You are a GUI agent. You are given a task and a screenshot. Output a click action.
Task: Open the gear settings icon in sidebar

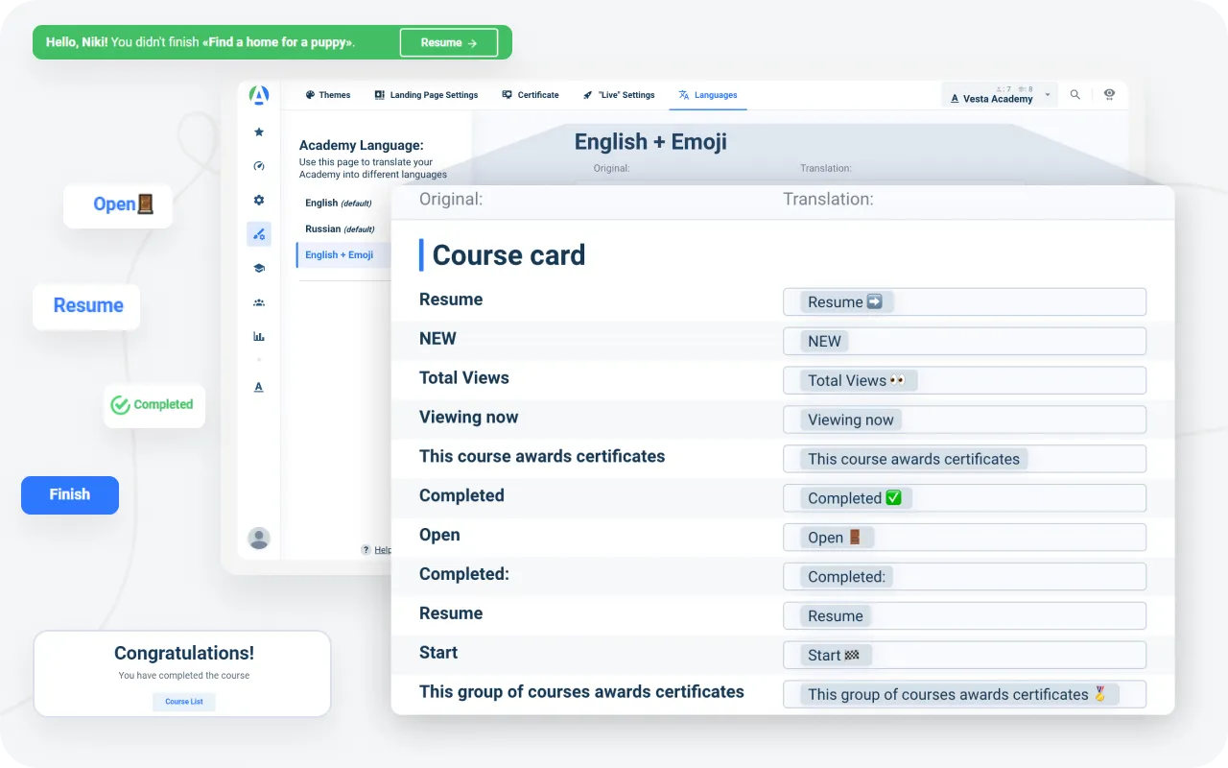pyautogui.click(x=258, y=201)
